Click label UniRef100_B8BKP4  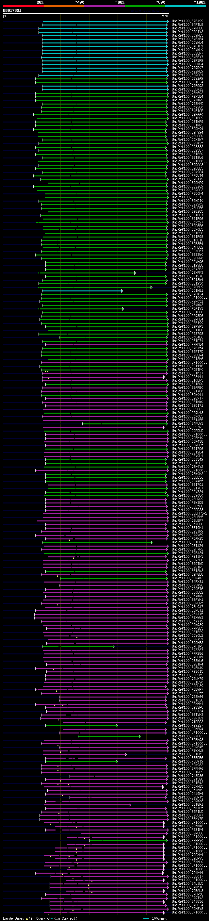(187, 64)
